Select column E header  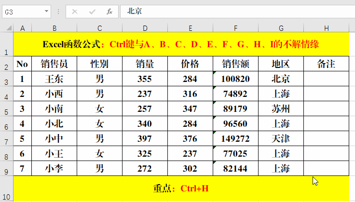[190, 28]
